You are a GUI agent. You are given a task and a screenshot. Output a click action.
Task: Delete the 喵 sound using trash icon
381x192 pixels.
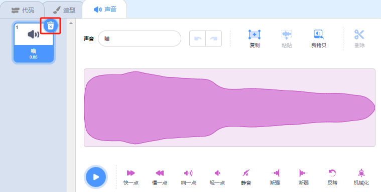tap(51, 25)
